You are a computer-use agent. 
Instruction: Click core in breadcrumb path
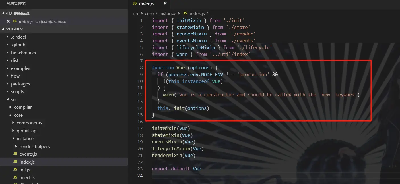(x=149, y=14)
